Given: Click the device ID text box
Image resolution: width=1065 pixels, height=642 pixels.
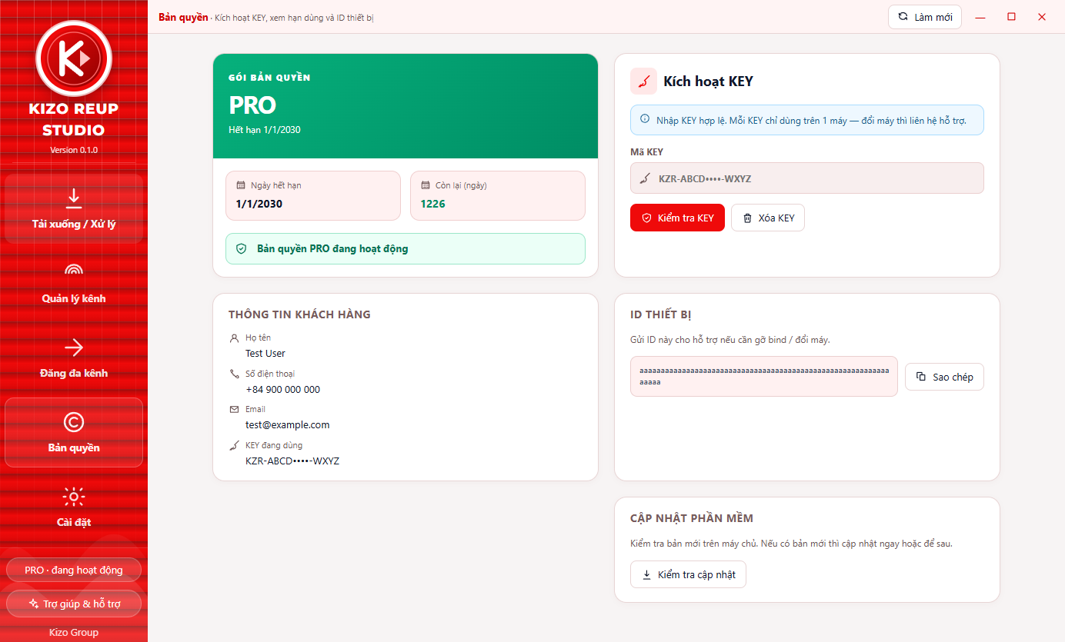Looking at the screenshot, I should point(764,376).
